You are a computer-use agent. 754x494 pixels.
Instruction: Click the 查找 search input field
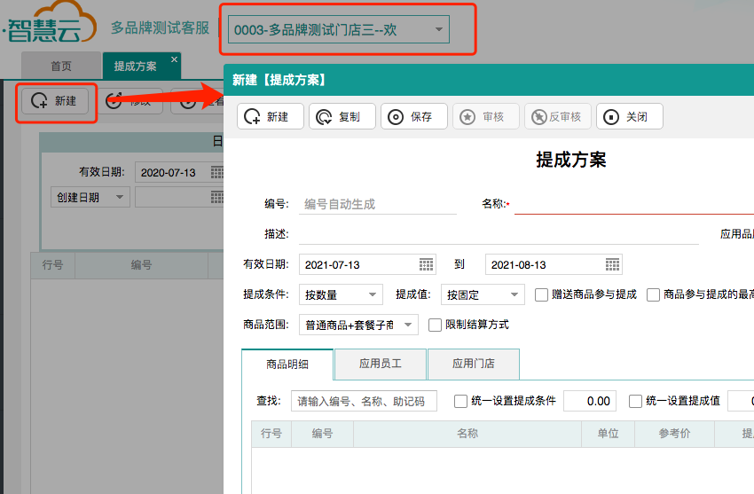tap(364, 401)
